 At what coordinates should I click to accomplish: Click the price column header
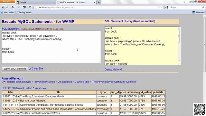pos(123,92)
